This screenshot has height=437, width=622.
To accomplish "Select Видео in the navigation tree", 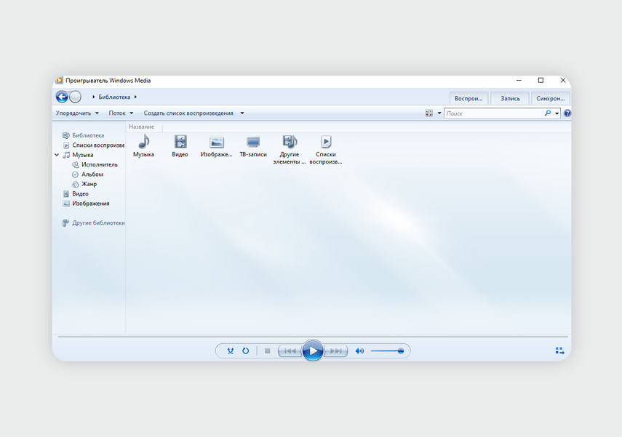I will (80, 193).
